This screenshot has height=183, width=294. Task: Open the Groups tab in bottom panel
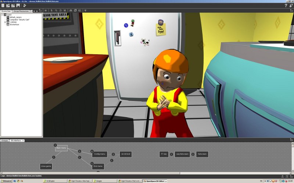coord(5,141)
